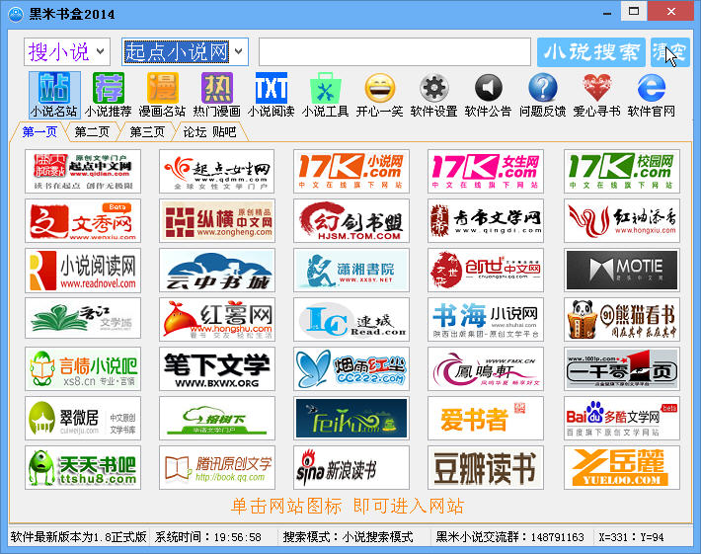Open the 小说推荐 recommendations icon
Viewport: 701px width, 554px height.
[x=109, y=89]
